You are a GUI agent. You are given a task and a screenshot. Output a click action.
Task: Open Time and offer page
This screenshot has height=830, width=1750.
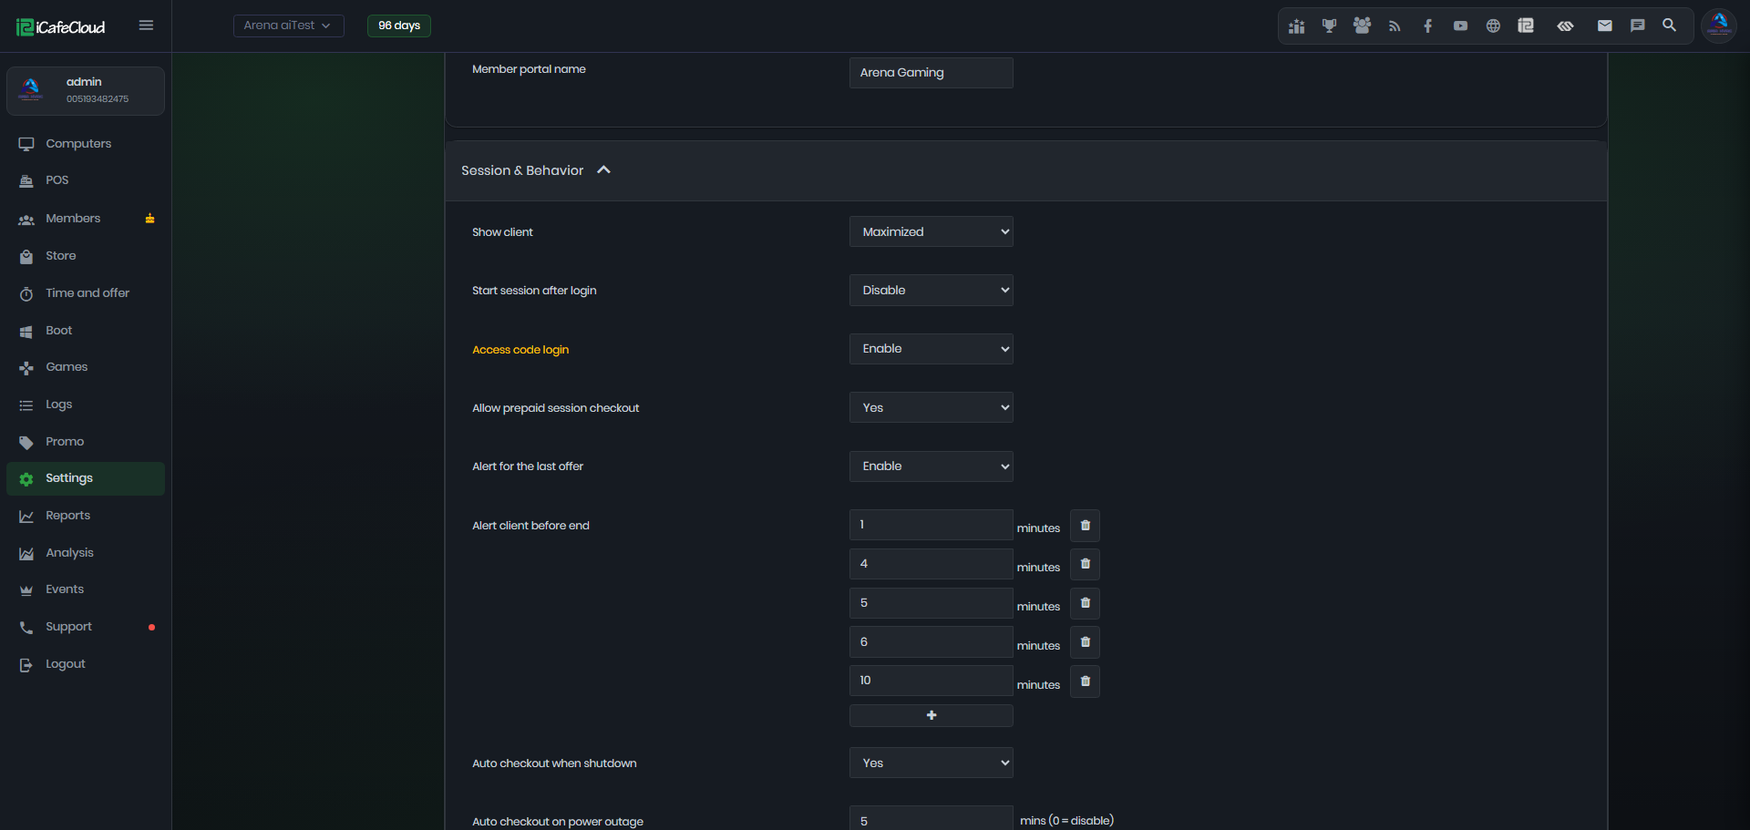[x=86, y=293]
